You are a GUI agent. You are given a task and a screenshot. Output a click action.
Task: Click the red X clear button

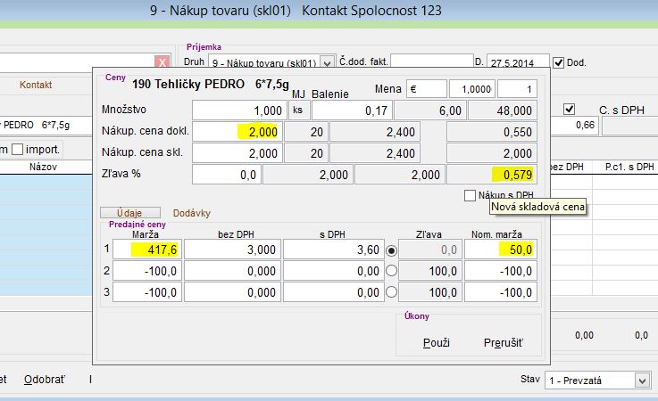[162, 62]
